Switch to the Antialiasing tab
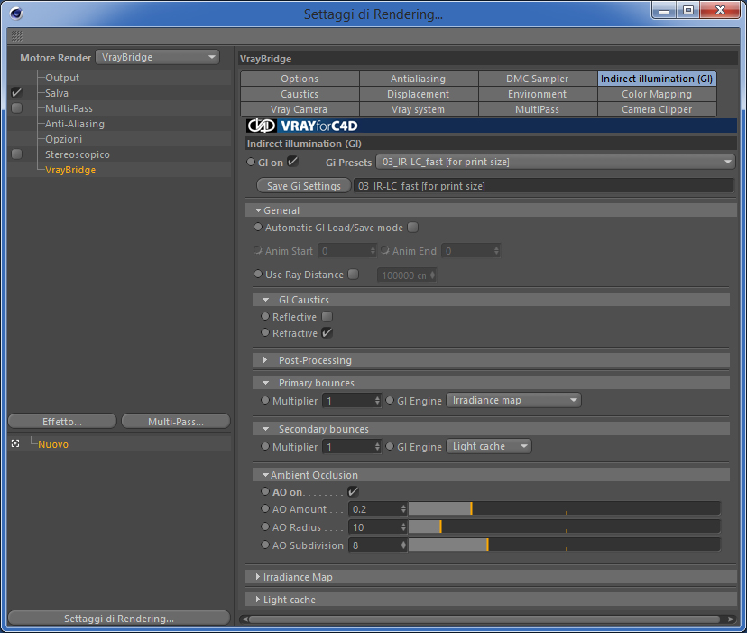Viewport: 747px width, 633px height. [x=419, y=79]
